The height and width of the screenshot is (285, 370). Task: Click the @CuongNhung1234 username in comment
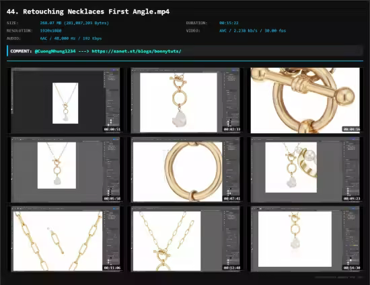55,51
